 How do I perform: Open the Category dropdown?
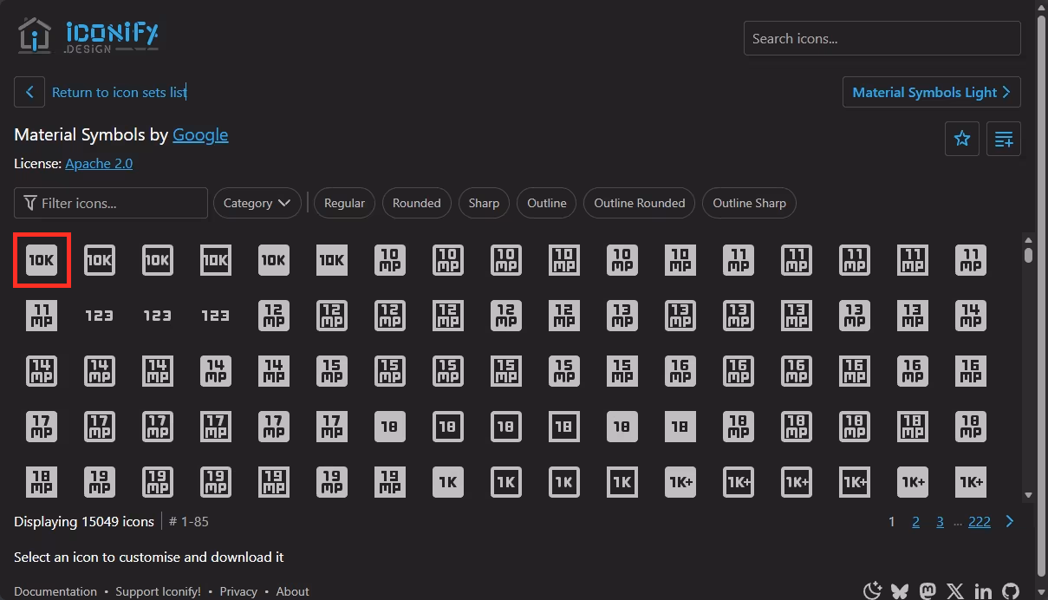click(257, 202)
